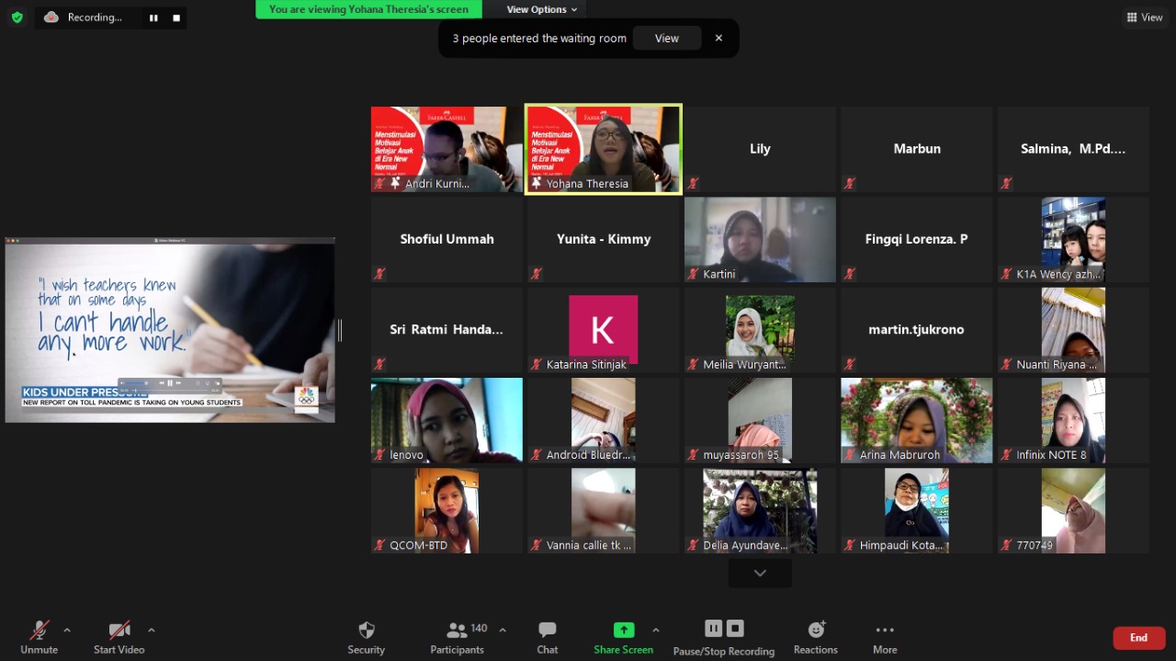The height and width of the screenshot is (661, 1176).
Task: Open the Chat panel
Action: (548, 637)
